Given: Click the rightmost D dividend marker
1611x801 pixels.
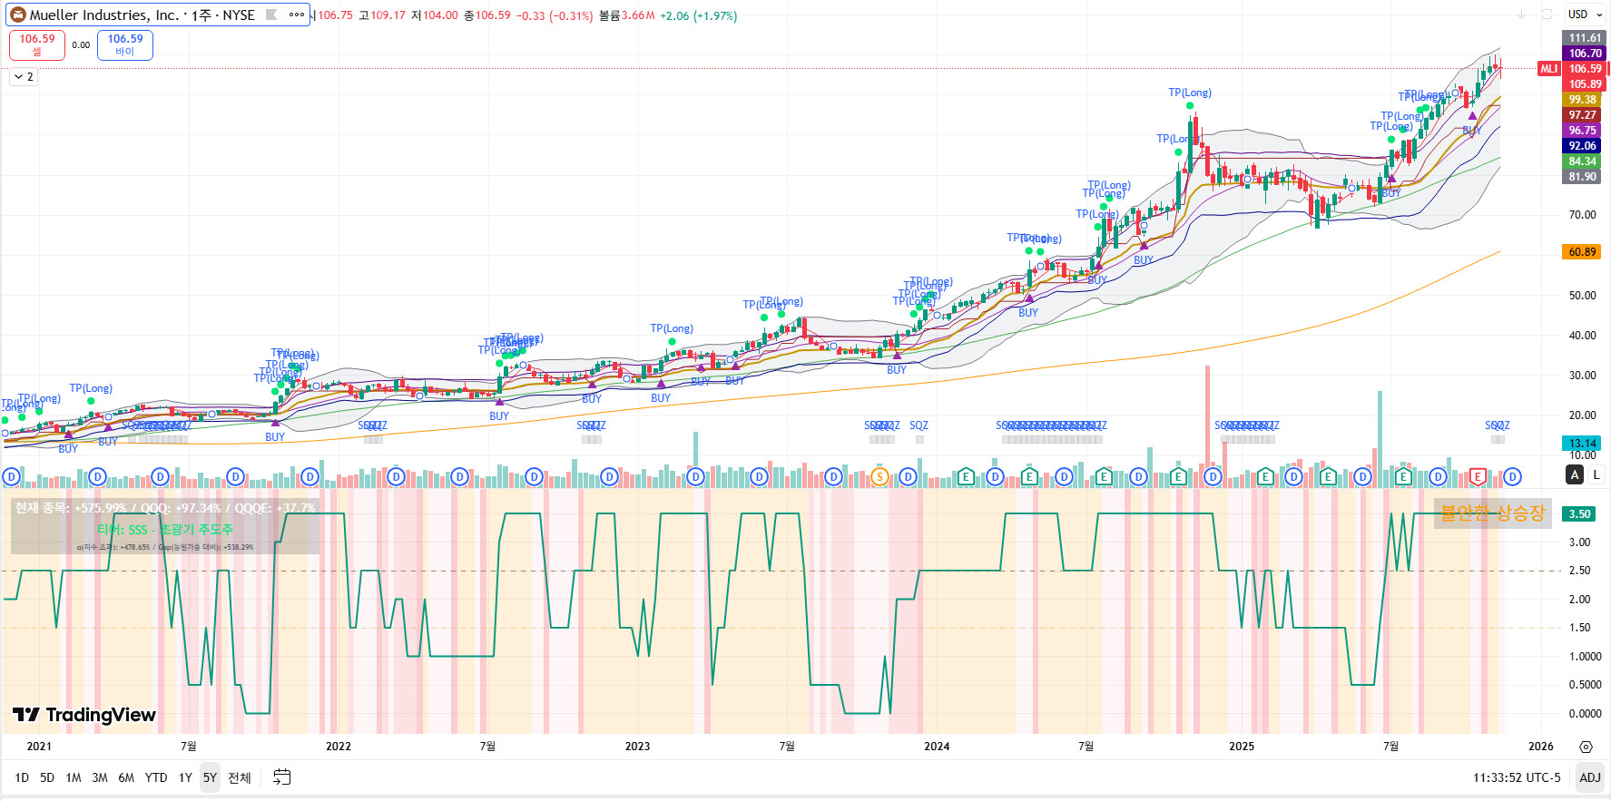Looking at the screenshot, I should [x=1512, y=476].
